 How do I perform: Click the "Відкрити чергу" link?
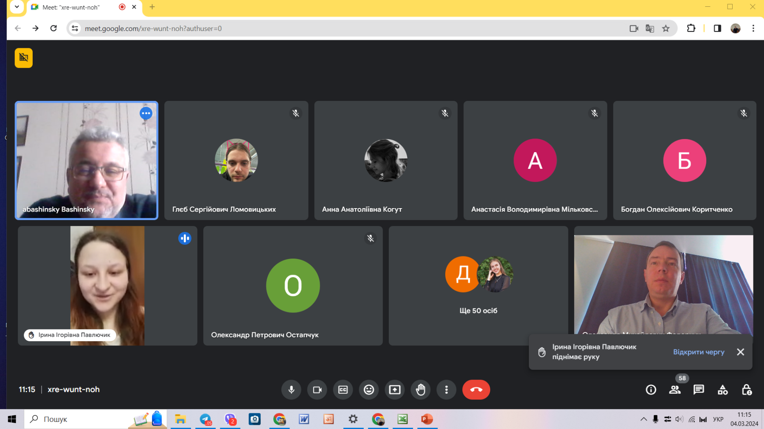pos(699,352)
